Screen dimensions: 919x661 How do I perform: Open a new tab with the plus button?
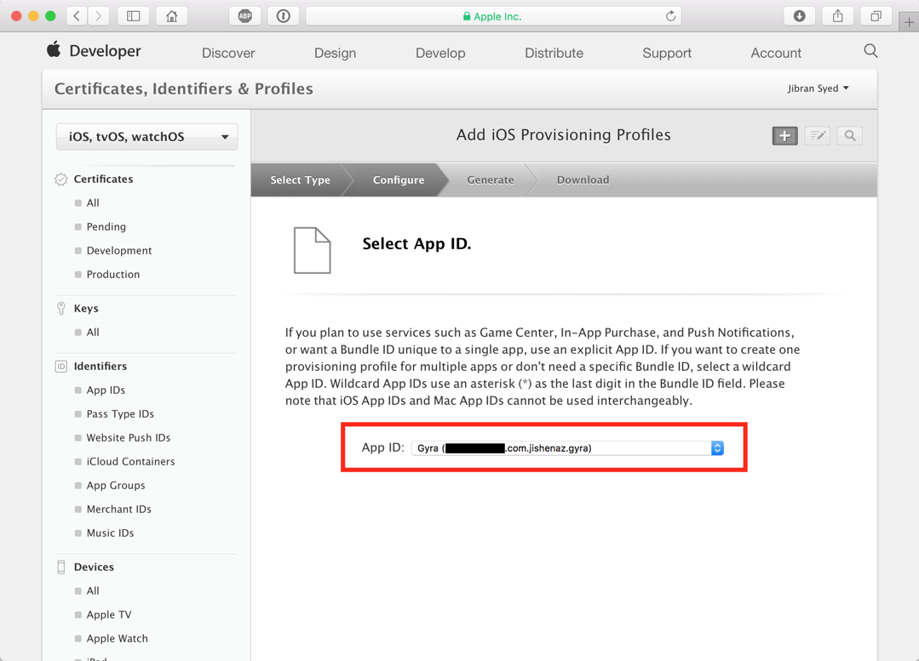pyautogui.click(x=909, y=22)
